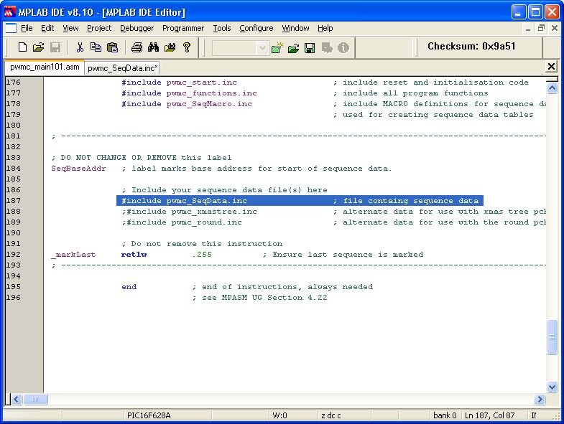
Task: Click the Copy icon in toolbar
Action: point(96,47)
